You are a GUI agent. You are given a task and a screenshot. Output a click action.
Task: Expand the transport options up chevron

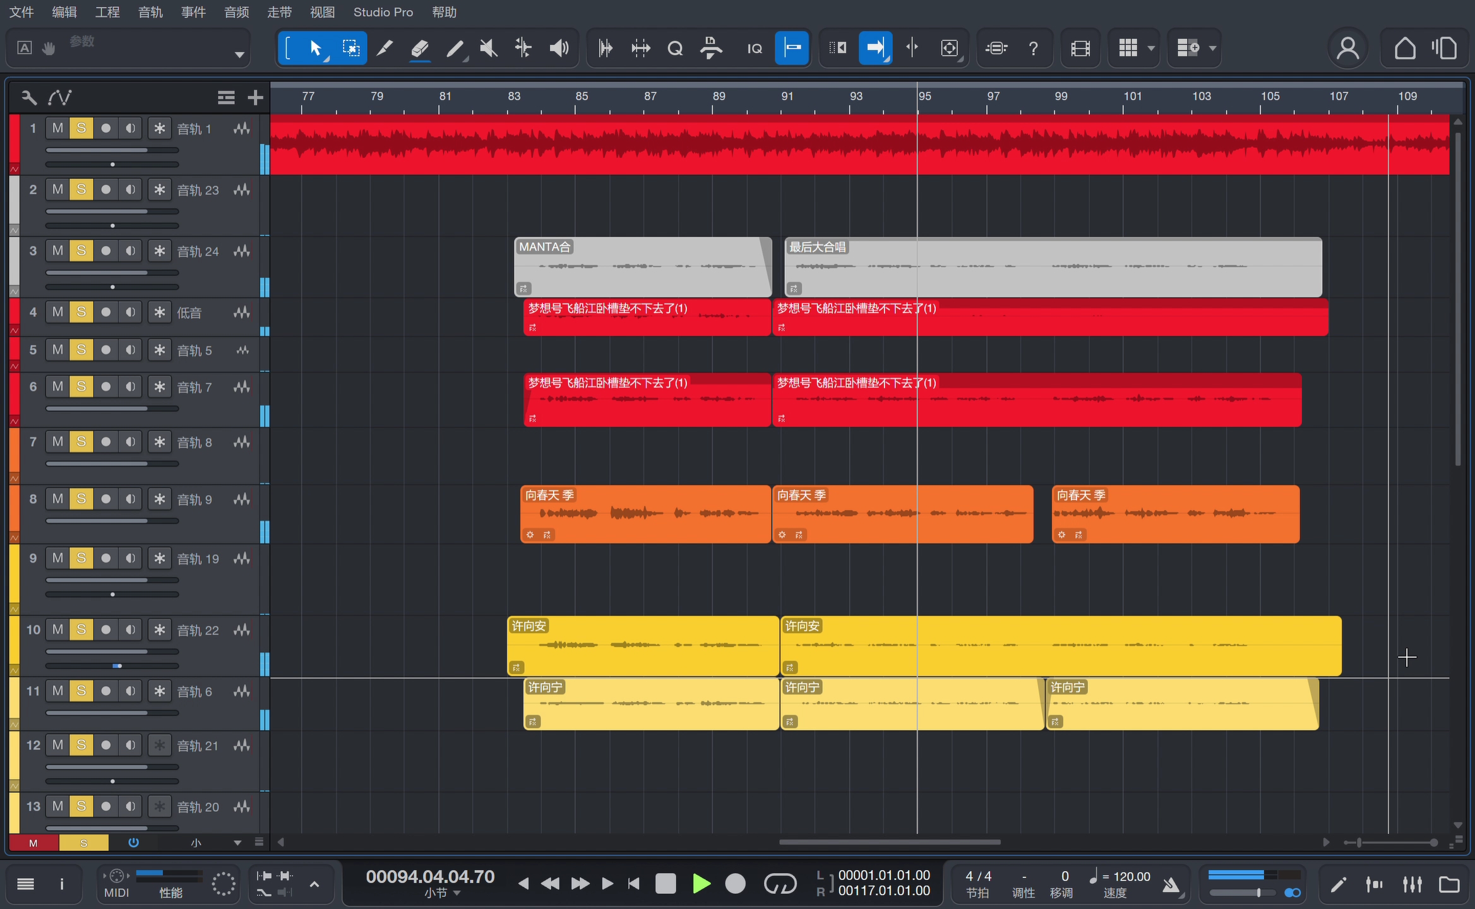314,884
